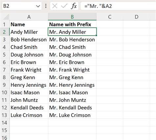Image resolution: width=156 pixels, height=140 pixels.
Task: Click the fill handle on cell B2
Action: 96,35
